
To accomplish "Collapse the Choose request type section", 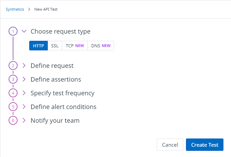I will coord(24,31).
